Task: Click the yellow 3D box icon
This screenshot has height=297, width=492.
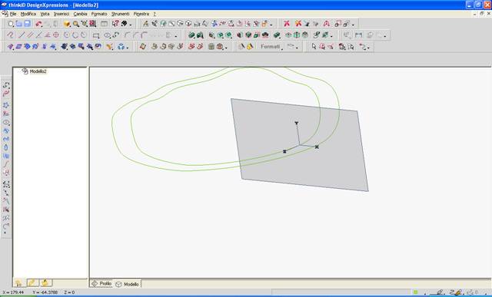Action: point(67,24)
